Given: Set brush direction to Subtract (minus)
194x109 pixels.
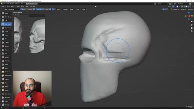Looking at the screenshot, I should click(x=55, y=9).
